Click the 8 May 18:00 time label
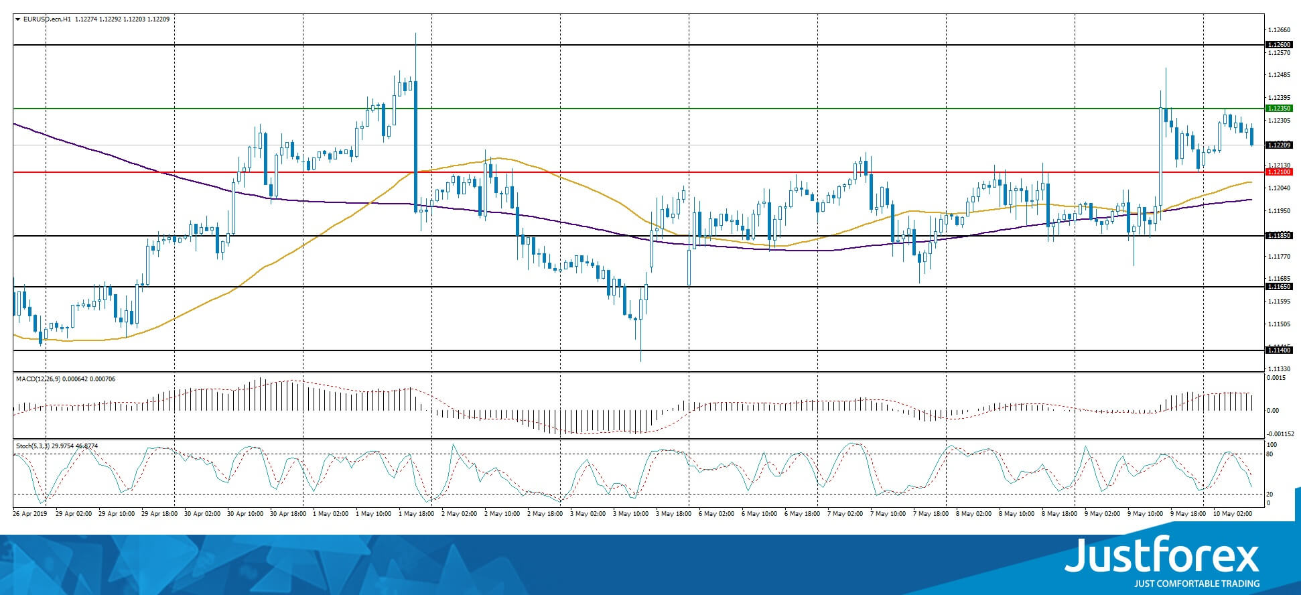Viewport: 1301px width, 595px height. click(x=1060, y=514)
